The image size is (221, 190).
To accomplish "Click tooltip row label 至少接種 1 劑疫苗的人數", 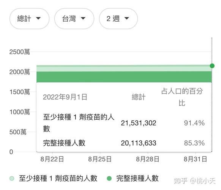I will (x=79, y=123).
